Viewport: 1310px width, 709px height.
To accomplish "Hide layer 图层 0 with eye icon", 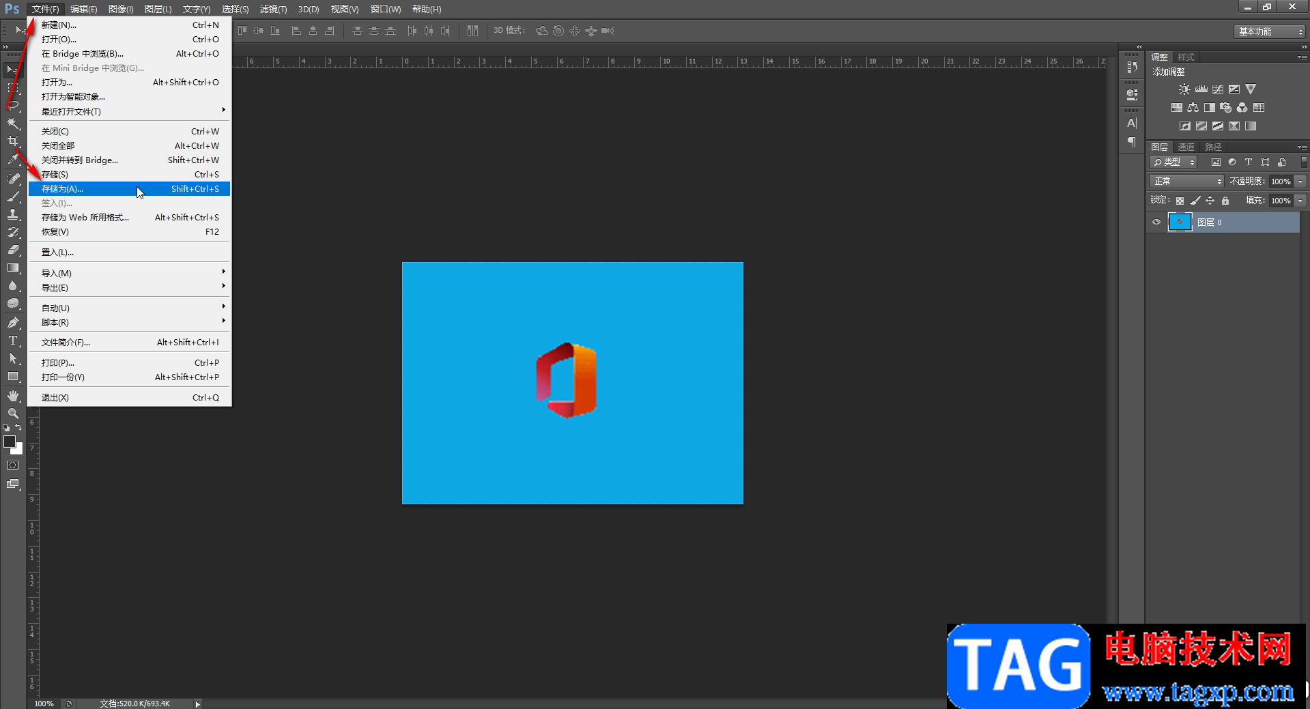I will [1156, 222].
